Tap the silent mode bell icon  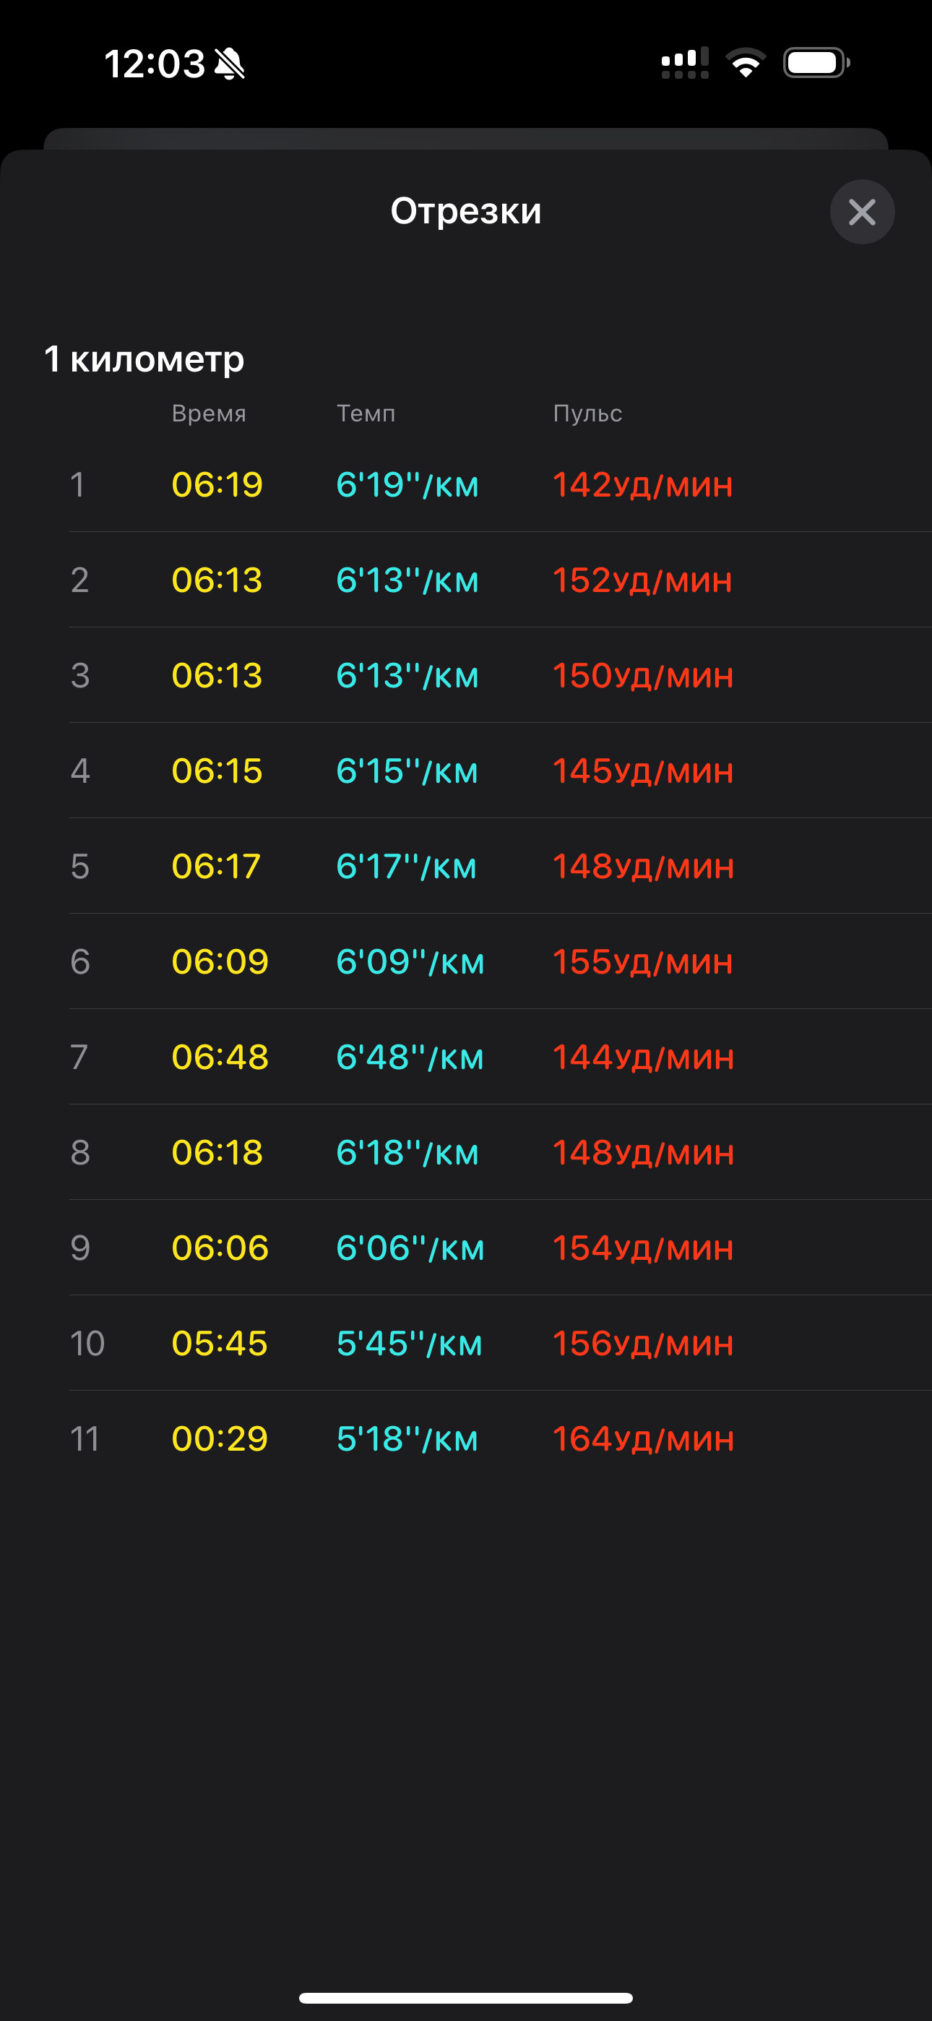point(230,64)
